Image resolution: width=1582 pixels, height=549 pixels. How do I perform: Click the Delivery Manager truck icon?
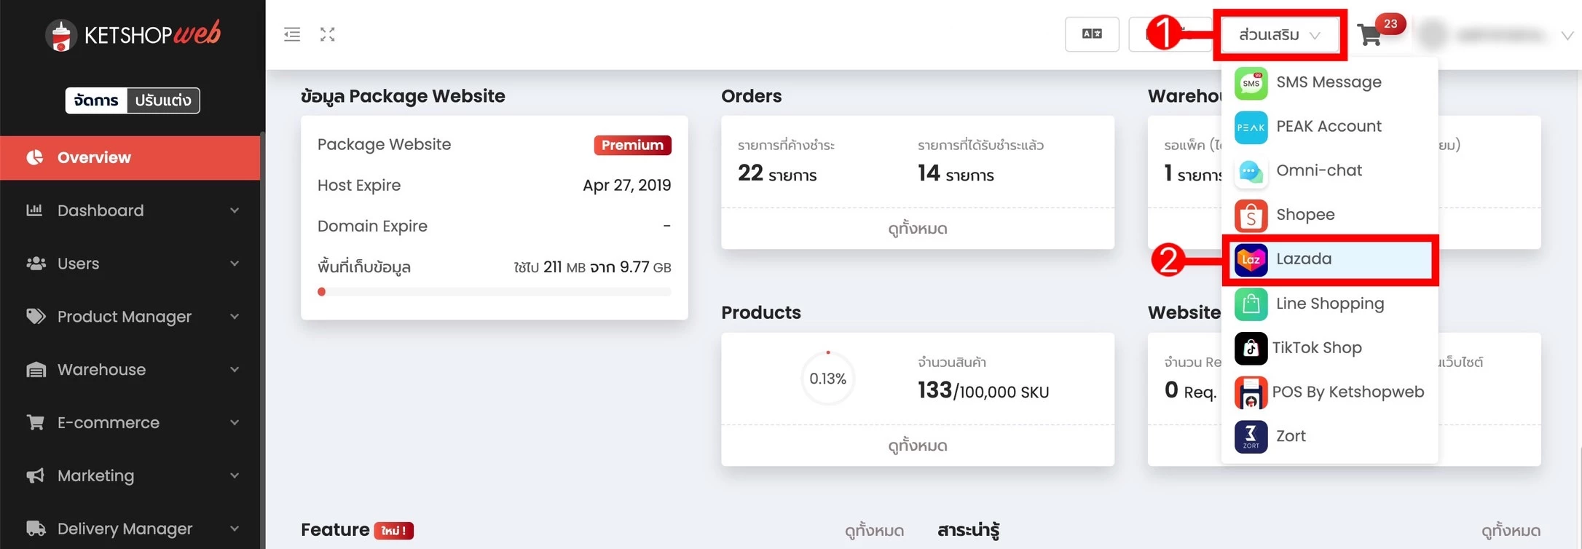(x=36, y=529)
